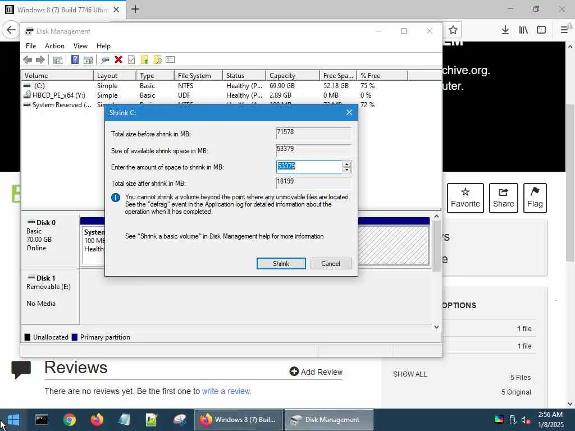Click the Properties checkmark document icon
575x431 pixels.
pos(131,59)
